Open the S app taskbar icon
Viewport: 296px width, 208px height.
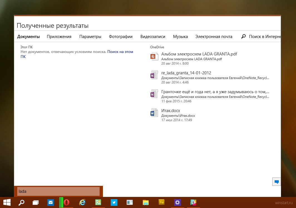[x=193, y=202]
